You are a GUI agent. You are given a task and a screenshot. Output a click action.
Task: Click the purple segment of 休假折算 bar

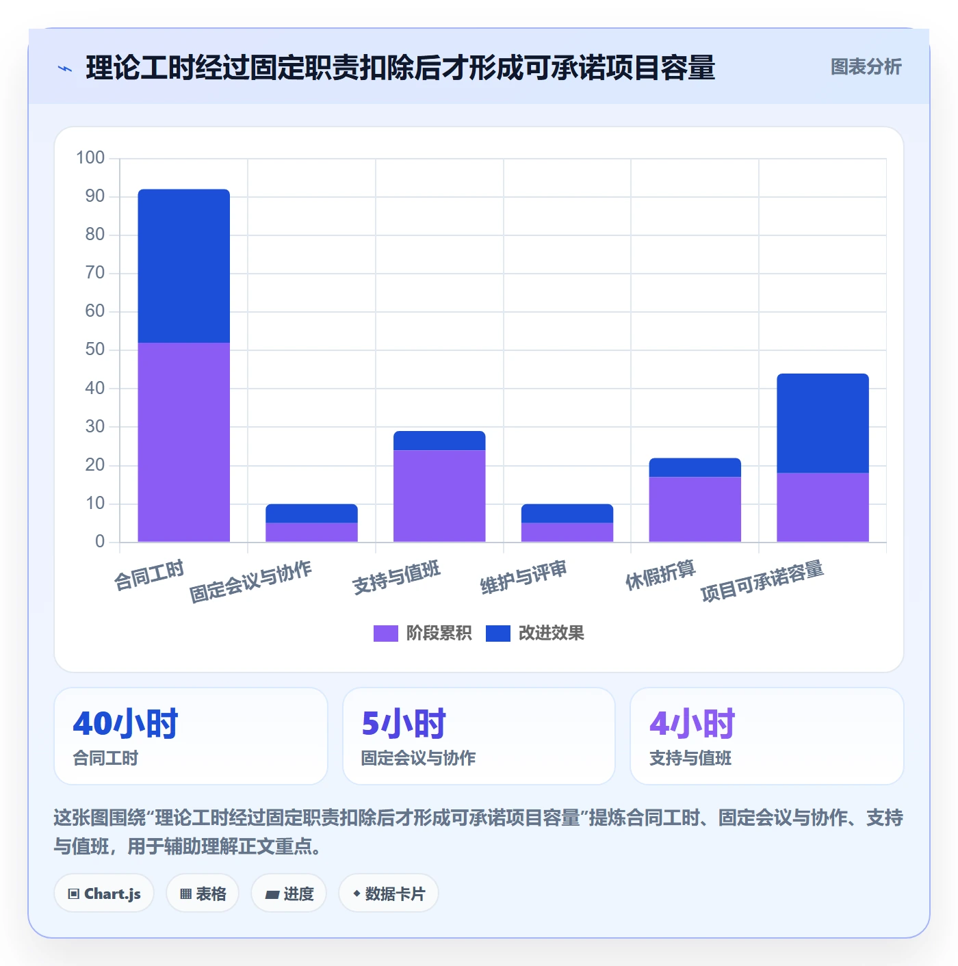click(x=695, y=509)
